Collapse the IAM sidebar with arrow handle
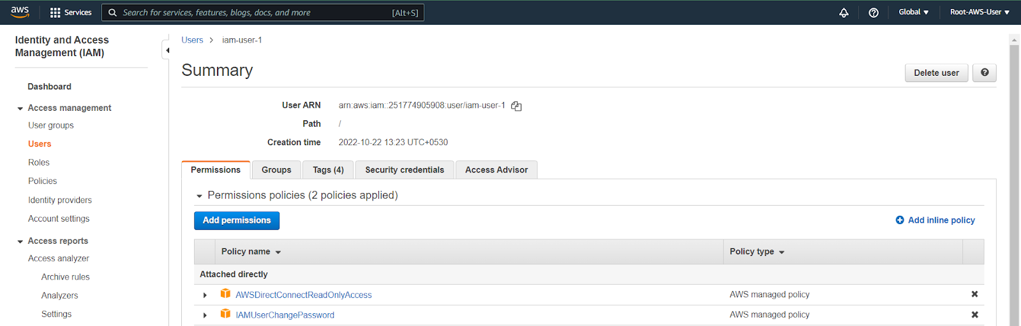Image resolution: width=1021 pixels, height=326 pixels. tap(167, 50)
